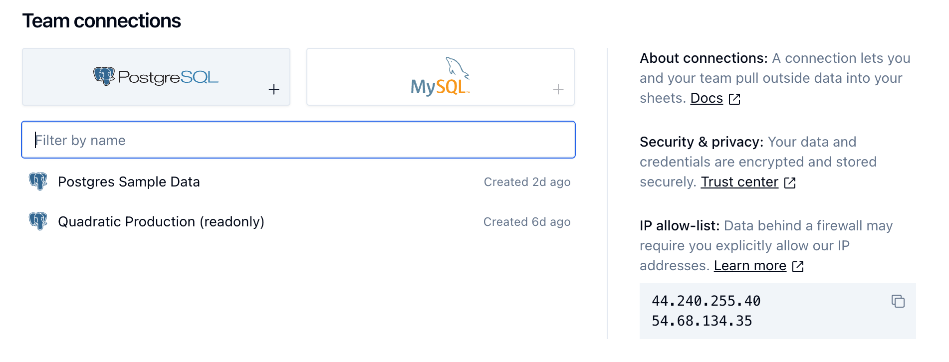Click the external link icon beside Trust center
This screenshot has width=949, height=362.
pos(790,182)
